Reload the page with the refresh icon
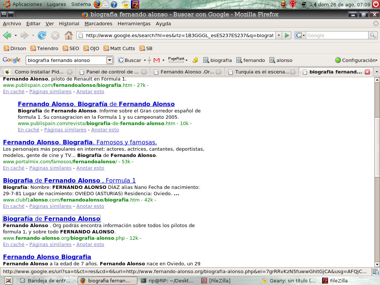The height and width of the screenshot is (285, 380). [x=42, y=35]
